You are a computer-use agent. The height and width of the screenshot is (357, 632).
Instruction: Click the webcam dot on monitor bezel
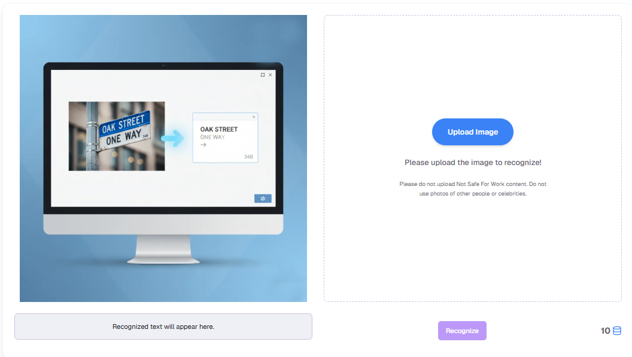tap(163, 65)
